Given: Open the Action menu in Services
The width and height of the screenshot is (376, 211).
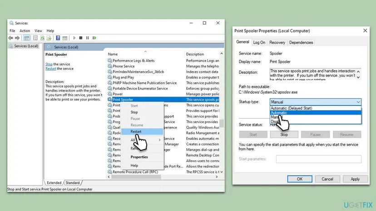Looking at the screenshot, I should coord(25,31).
